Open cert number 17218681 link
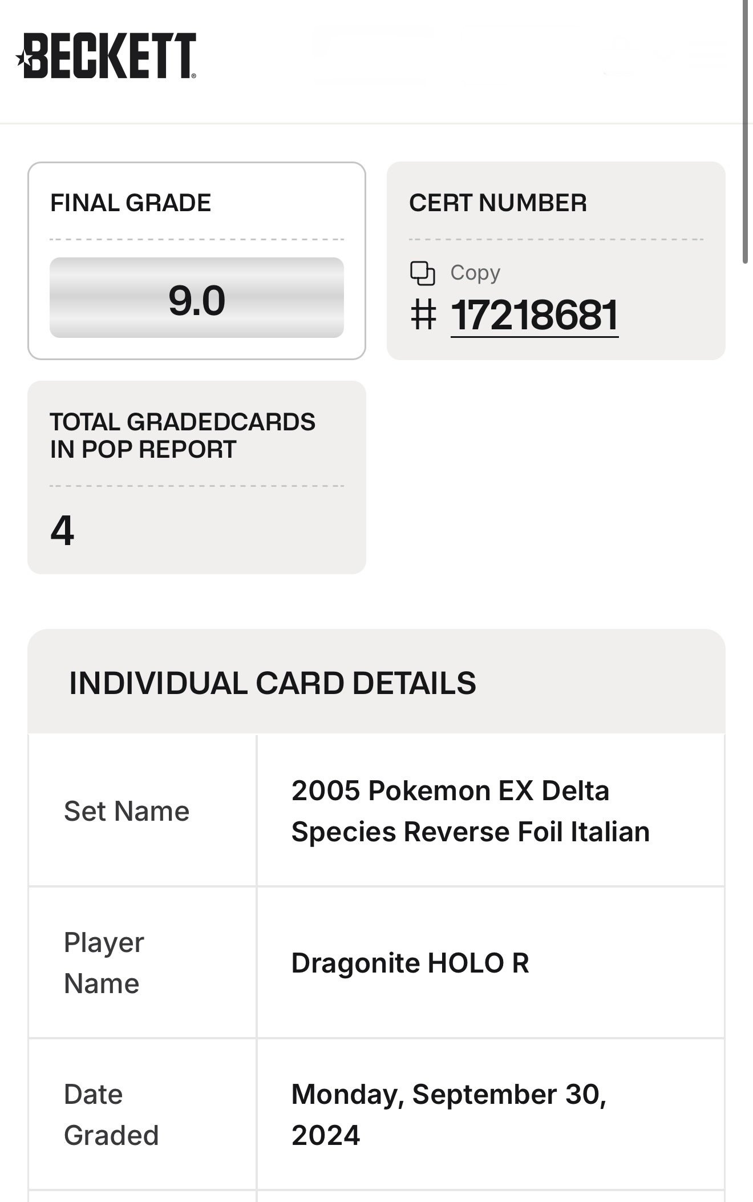Screen dimensions: 753x1202 pyautogui.click(x=535, y=315)
